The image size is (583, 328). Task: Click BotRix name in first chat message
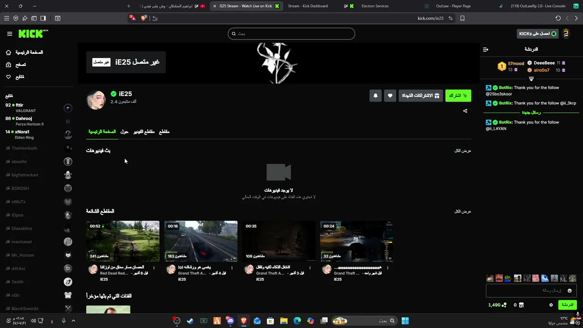(x=506, y=87)
